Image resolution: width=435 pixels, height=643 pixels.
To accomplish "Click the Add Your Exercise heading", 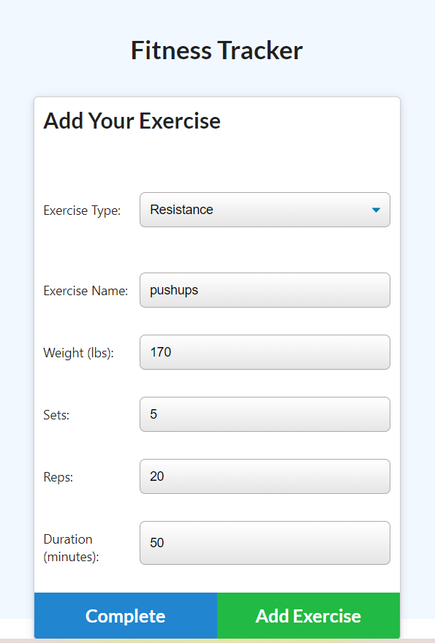I will pos(132,121).
